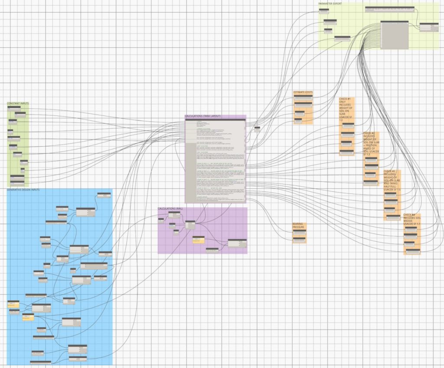Select the BEARING PRESSURE group label
This screenshot has width=444, height=368.
tap(299, 226)
